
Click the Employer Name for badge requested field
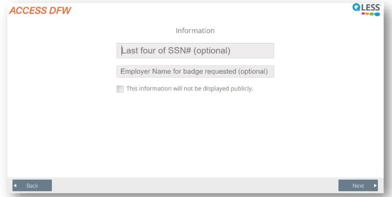pyautogui.click(x=195, y=72)
